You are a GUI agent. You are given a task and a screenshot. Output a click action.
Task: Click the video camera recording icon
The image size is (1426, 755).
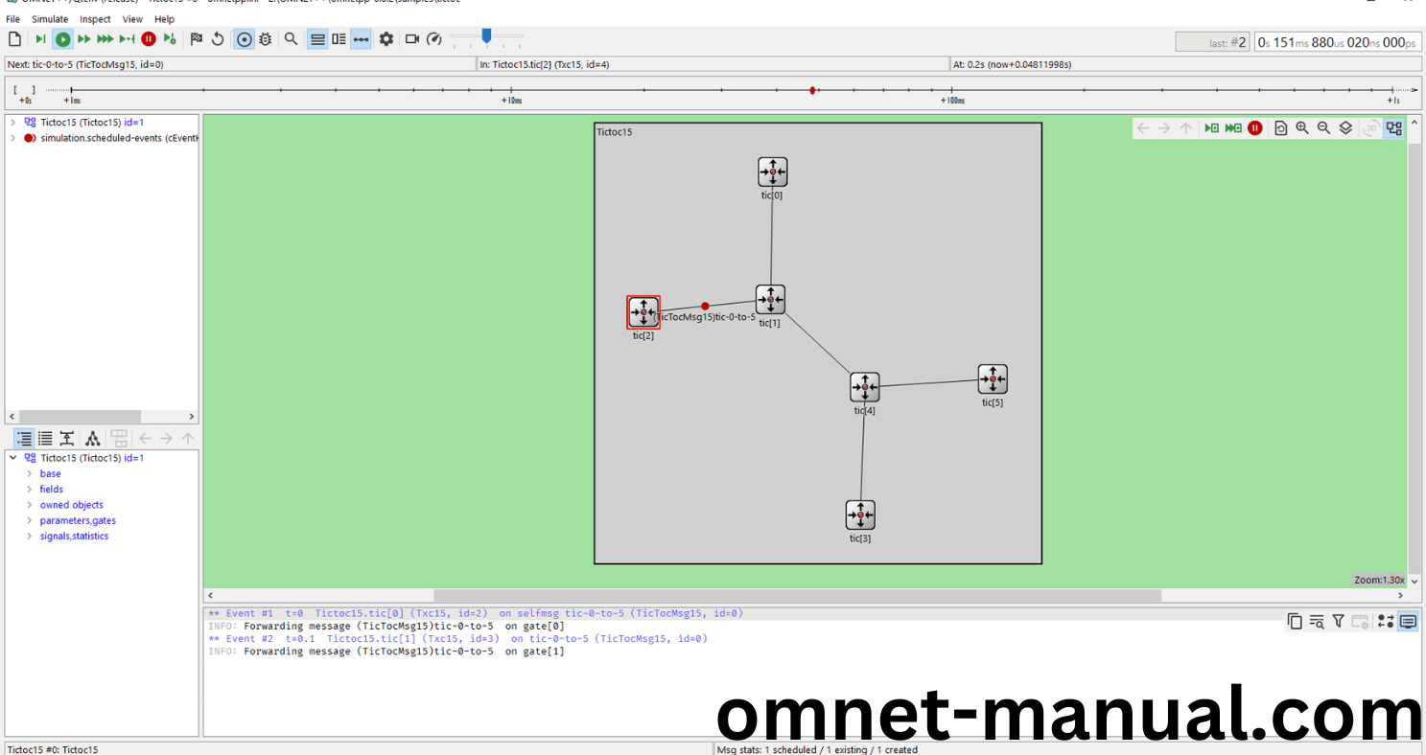click(x=412, y=39)
